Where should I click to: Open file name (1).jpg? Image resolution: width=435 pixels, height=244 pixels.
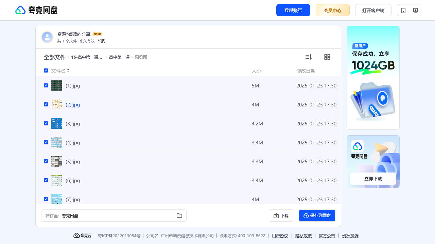[x=73, y=86]
